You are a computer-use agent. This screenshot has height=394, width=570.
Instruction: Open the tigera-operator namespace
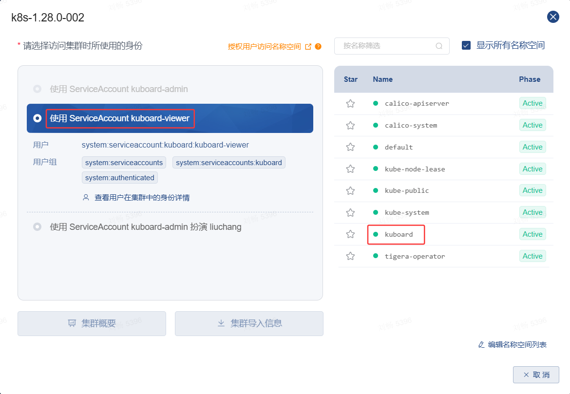(x=415, y=256)
